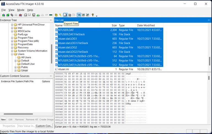Click the Capture Memory toolbar icon
212x134 pixels.
pos(51,15)
